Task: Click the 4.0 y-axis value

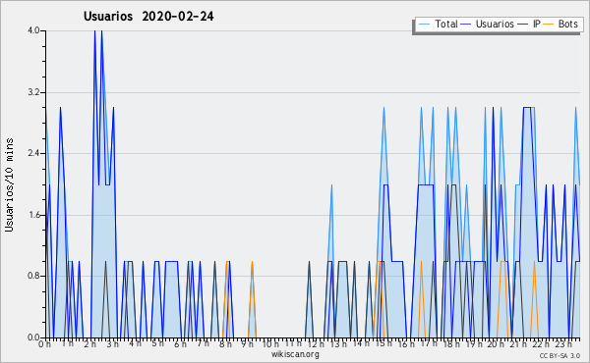Action: pyautogui.click(x=33, y=30)
